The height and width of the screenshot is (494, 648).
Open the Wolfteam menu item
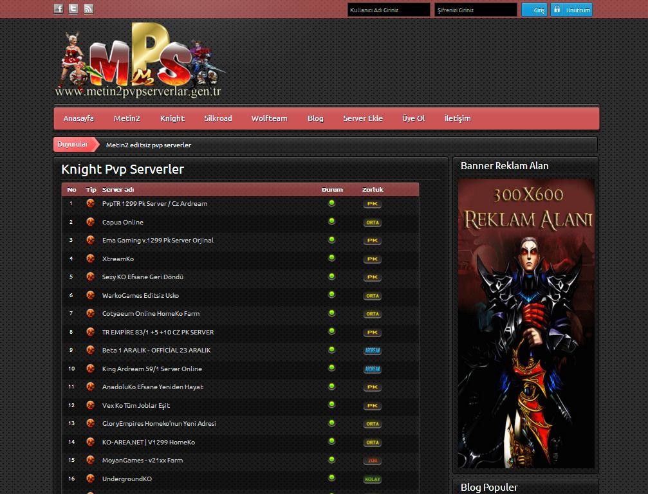[269, 118]
